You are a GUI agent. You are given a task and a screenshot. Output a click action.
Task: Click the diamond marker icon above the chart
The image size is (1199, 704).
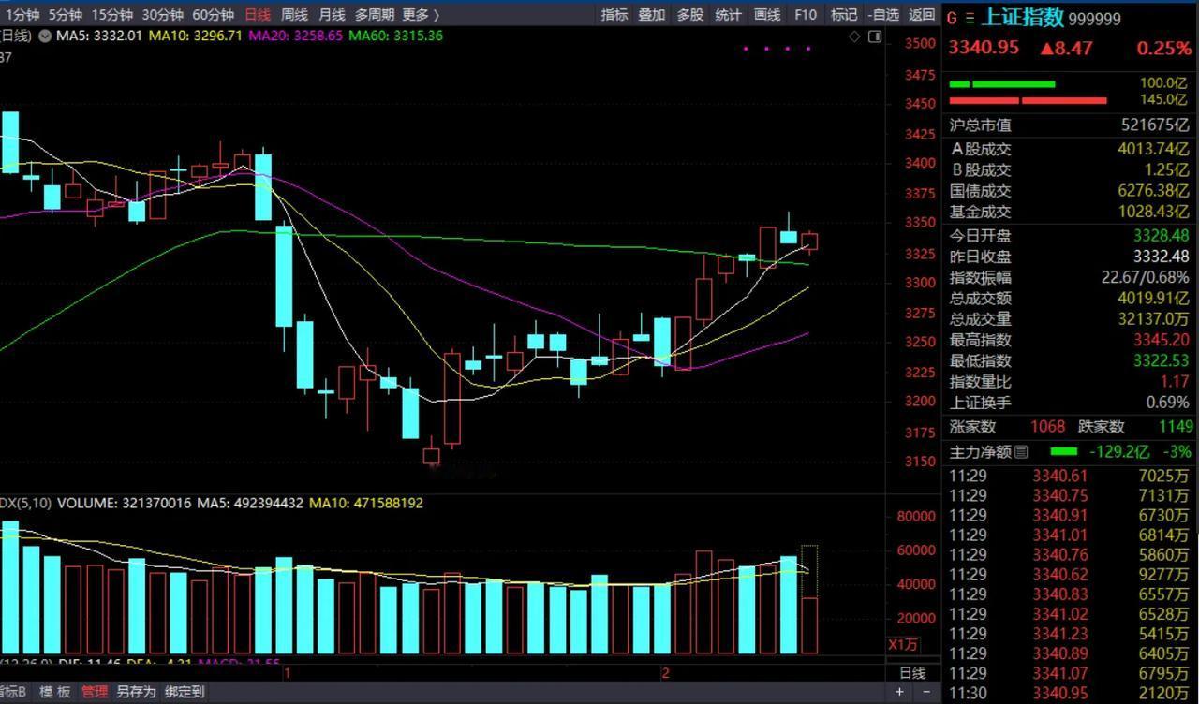(x=854, y=37)
